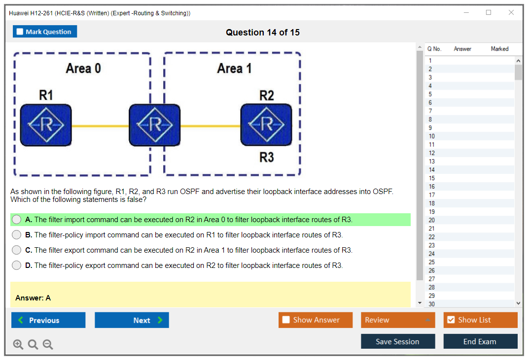Viewport: 530px width, 362px height.
Task: Toggle the Mark Question checkbox
Action: [x=20, y=32]
